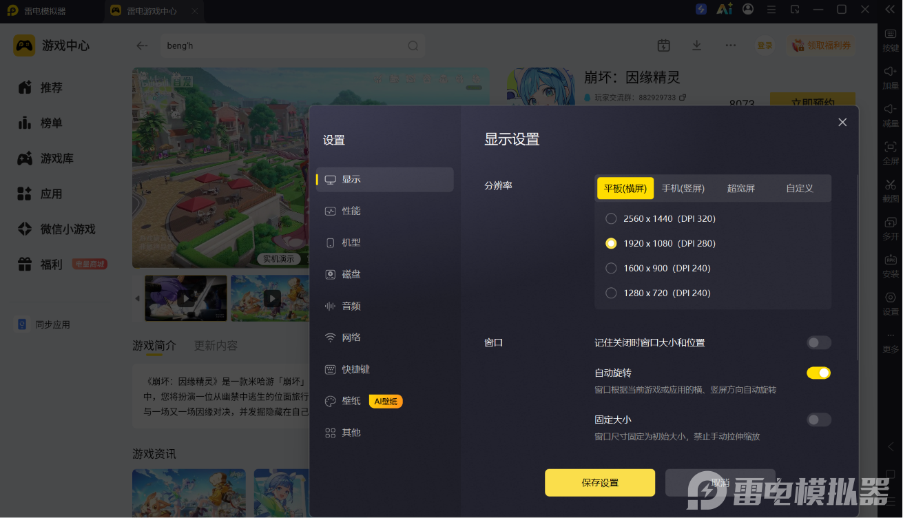Enter 全屏 fullscreen mode from sidebar
The width and height of the screenshot is (903, 518).
891,152
